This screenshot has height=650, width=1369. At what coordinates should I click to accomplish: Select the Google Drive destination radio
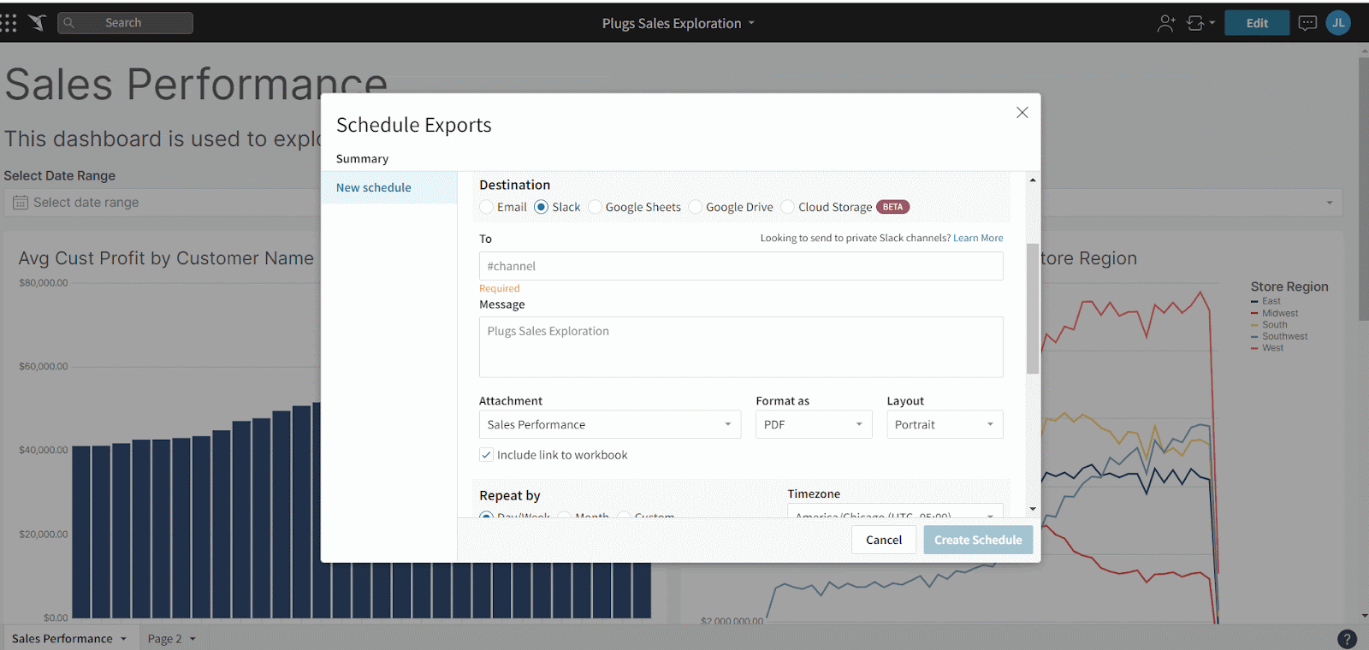click(696, 207)
